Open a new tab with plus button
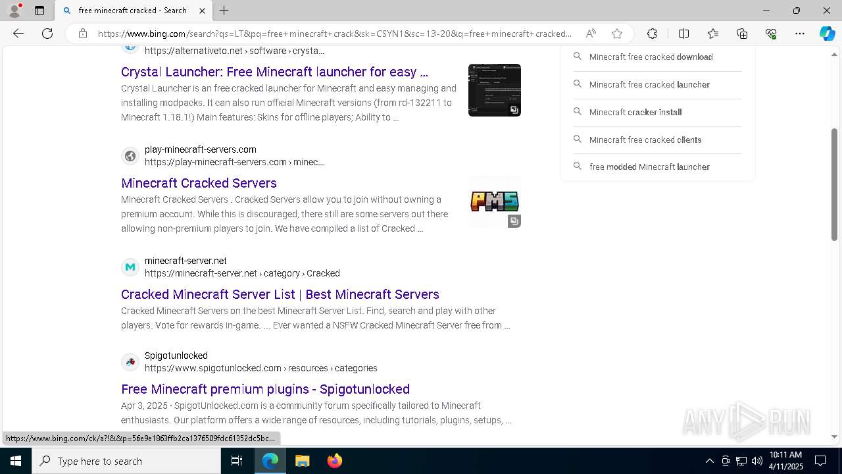The width and height of the screenshot is (842, 474). pos(224,11)
